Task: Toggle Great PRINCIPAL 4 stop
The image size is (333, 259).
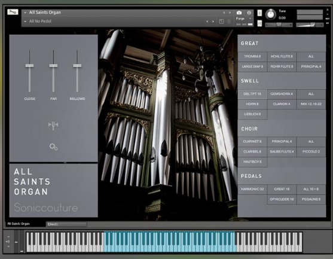Action: coord(311,67)
